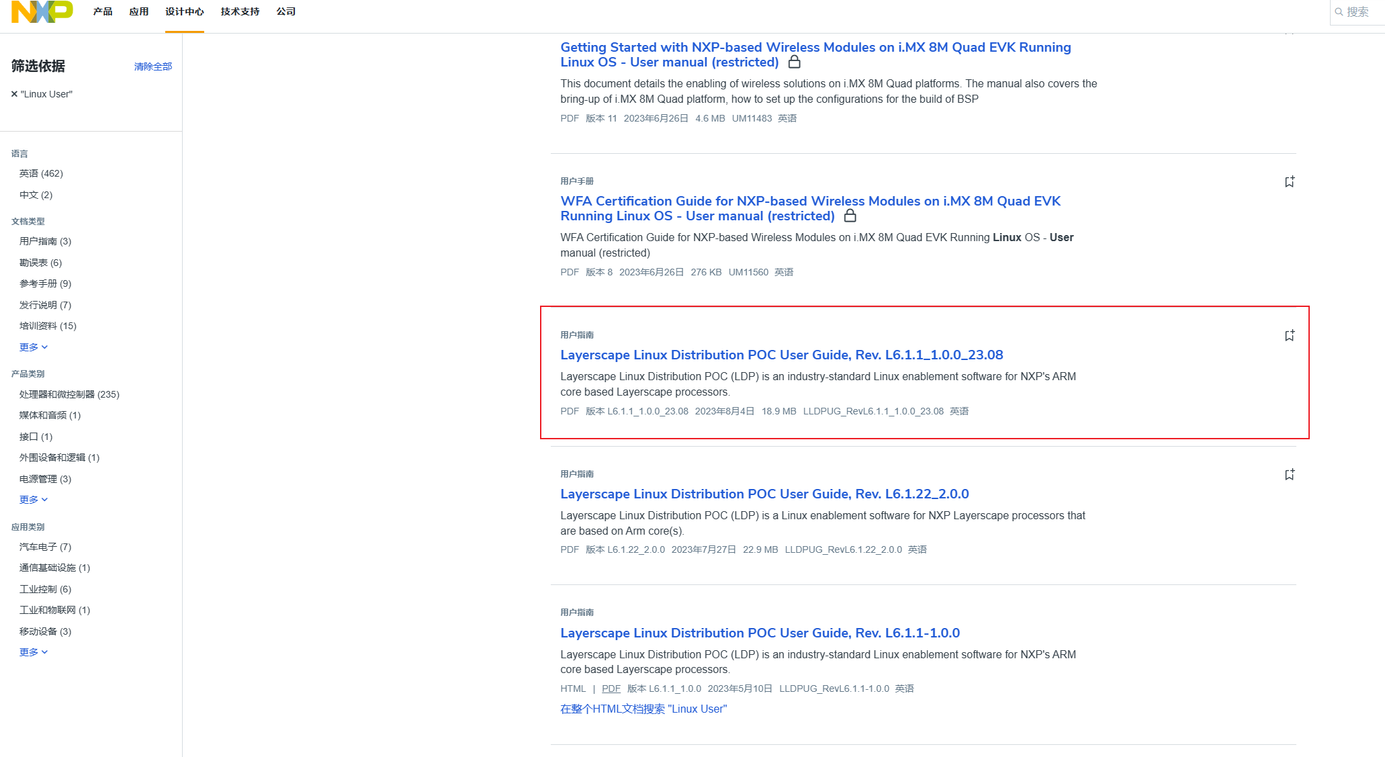Filter by 勘误表 (6)
The image size is (1385, 757).
40,263
